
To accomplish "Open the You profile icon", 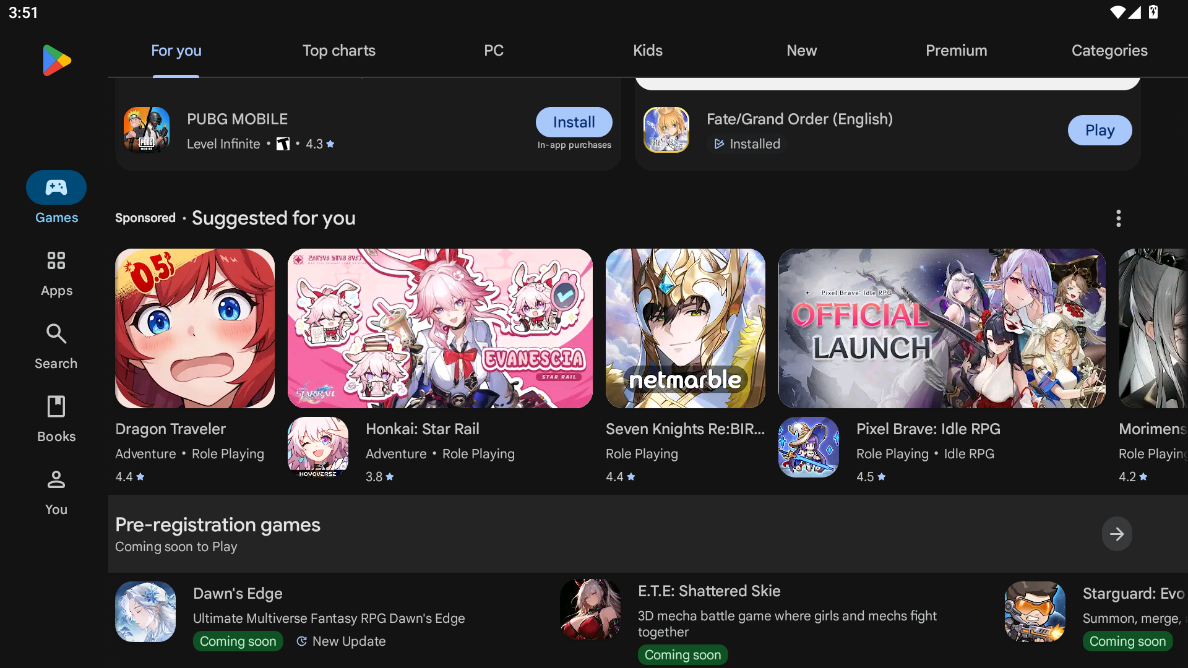I will 56,479.
